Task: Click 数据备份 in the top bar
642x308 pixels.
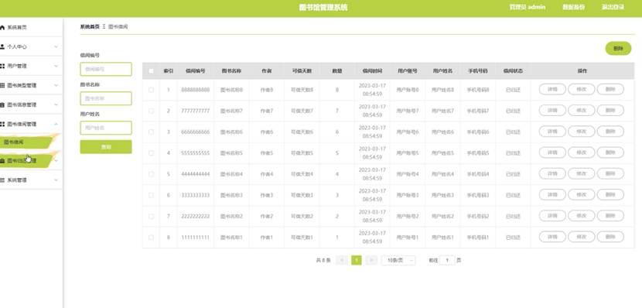Action: pyautogui.click(x=573, y=7)
